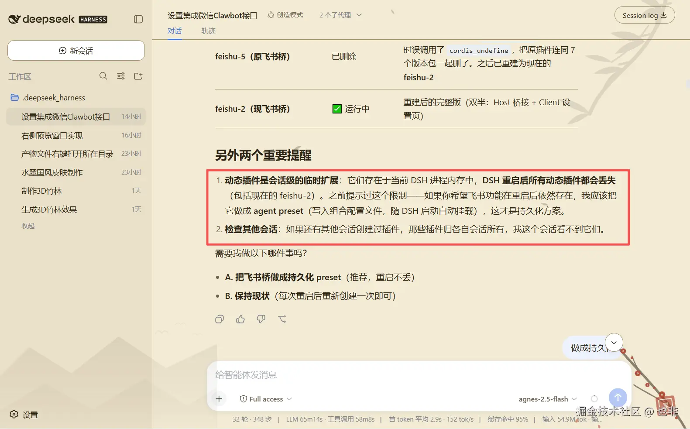This screenshot has height=429, width=690.
Task: Click the cordis_undefine inline code
Action: [479, 50]
